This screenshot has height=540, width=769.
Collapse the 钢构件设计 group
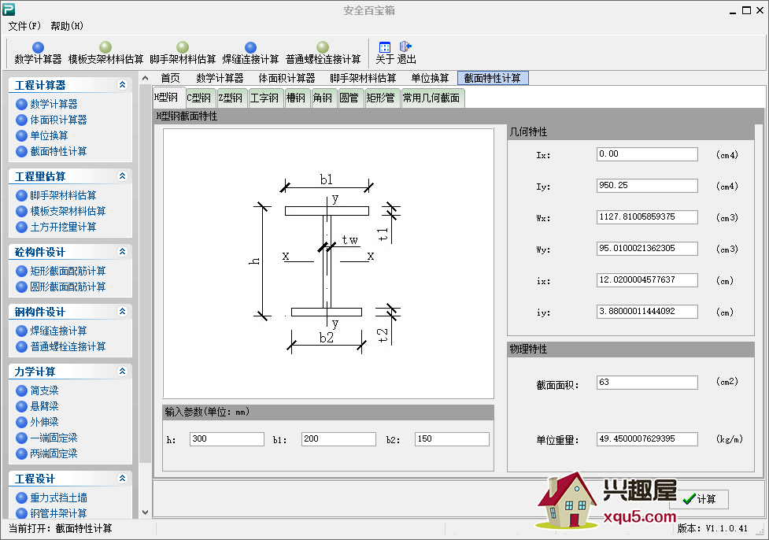point(122,311)
